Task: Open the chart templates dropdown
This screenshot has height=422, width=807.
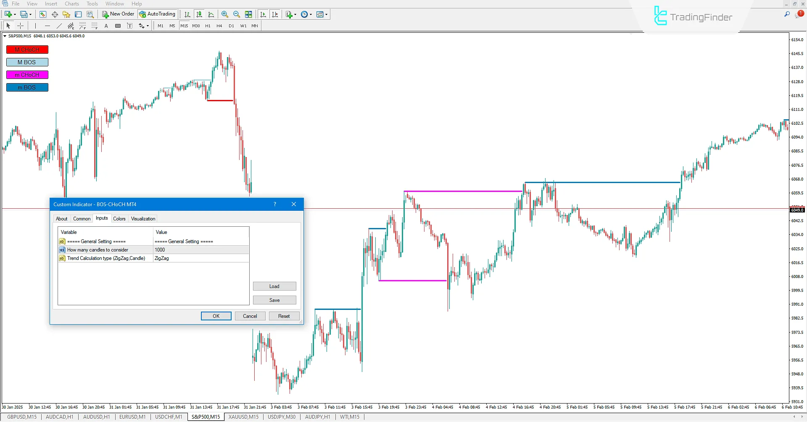Action: [327, 14]
